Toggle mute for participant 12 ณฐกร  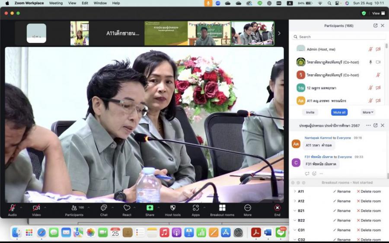click(x=370, y=88)
